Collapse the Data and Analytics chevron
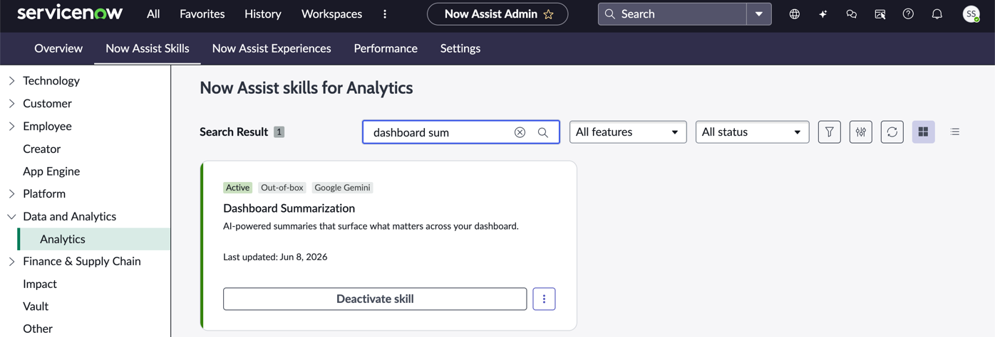This screenshot has height=337, width=995. (11, 217)
